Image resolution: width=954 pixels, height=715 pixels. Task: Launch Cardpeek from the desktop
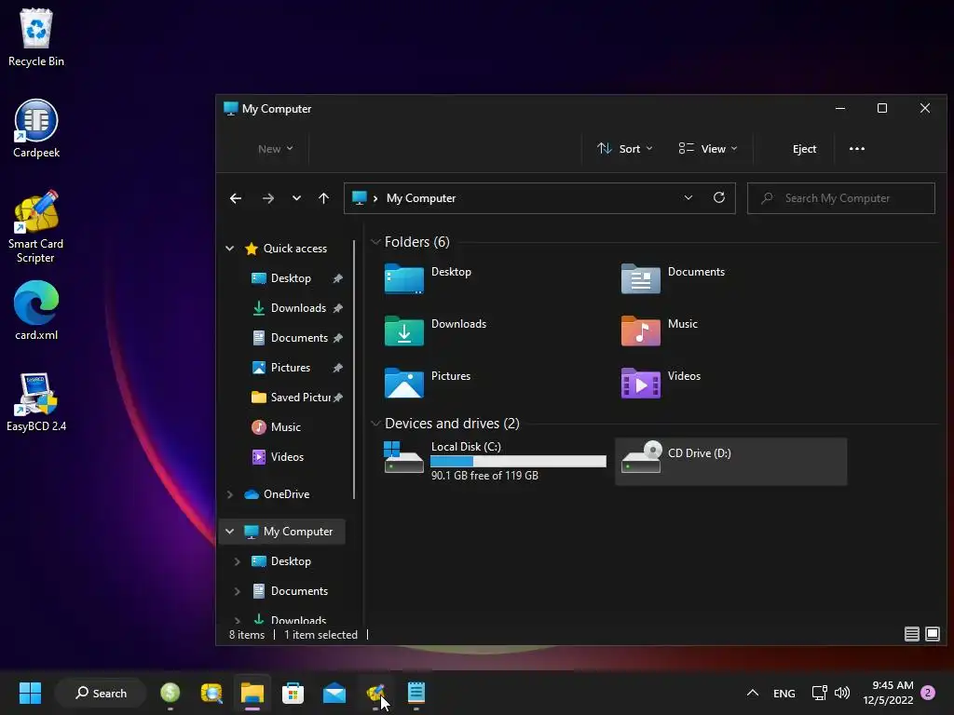pos(36,128)
